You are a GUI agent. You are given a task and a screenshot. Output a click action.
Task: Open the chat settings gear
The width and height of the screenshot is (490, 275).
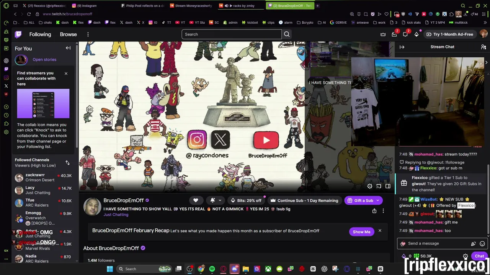pos(465,256)
